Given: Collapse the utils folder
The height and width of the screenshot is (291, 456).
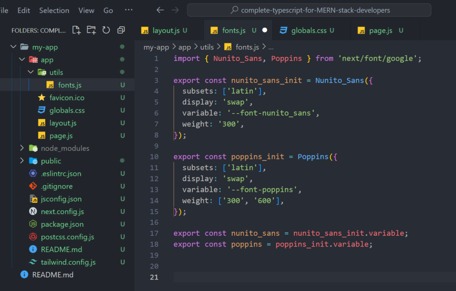Looking at the screenshot, I should (x=31, y=72).
